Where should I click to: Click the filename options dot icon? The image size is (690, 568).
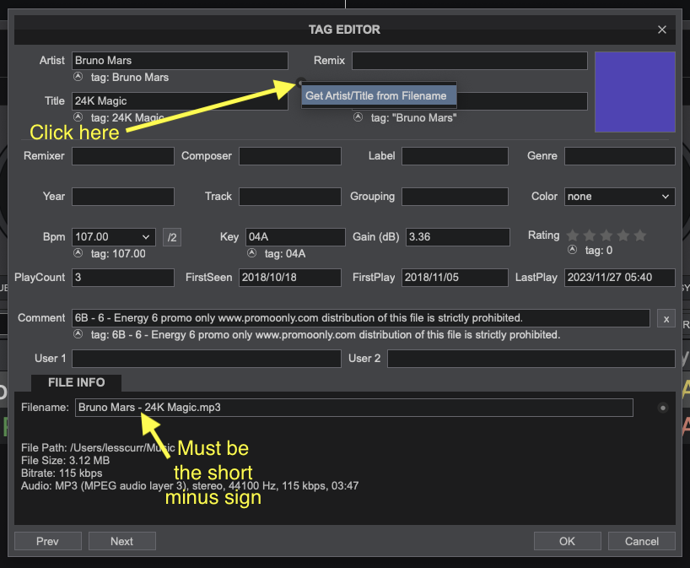point(663,408)
